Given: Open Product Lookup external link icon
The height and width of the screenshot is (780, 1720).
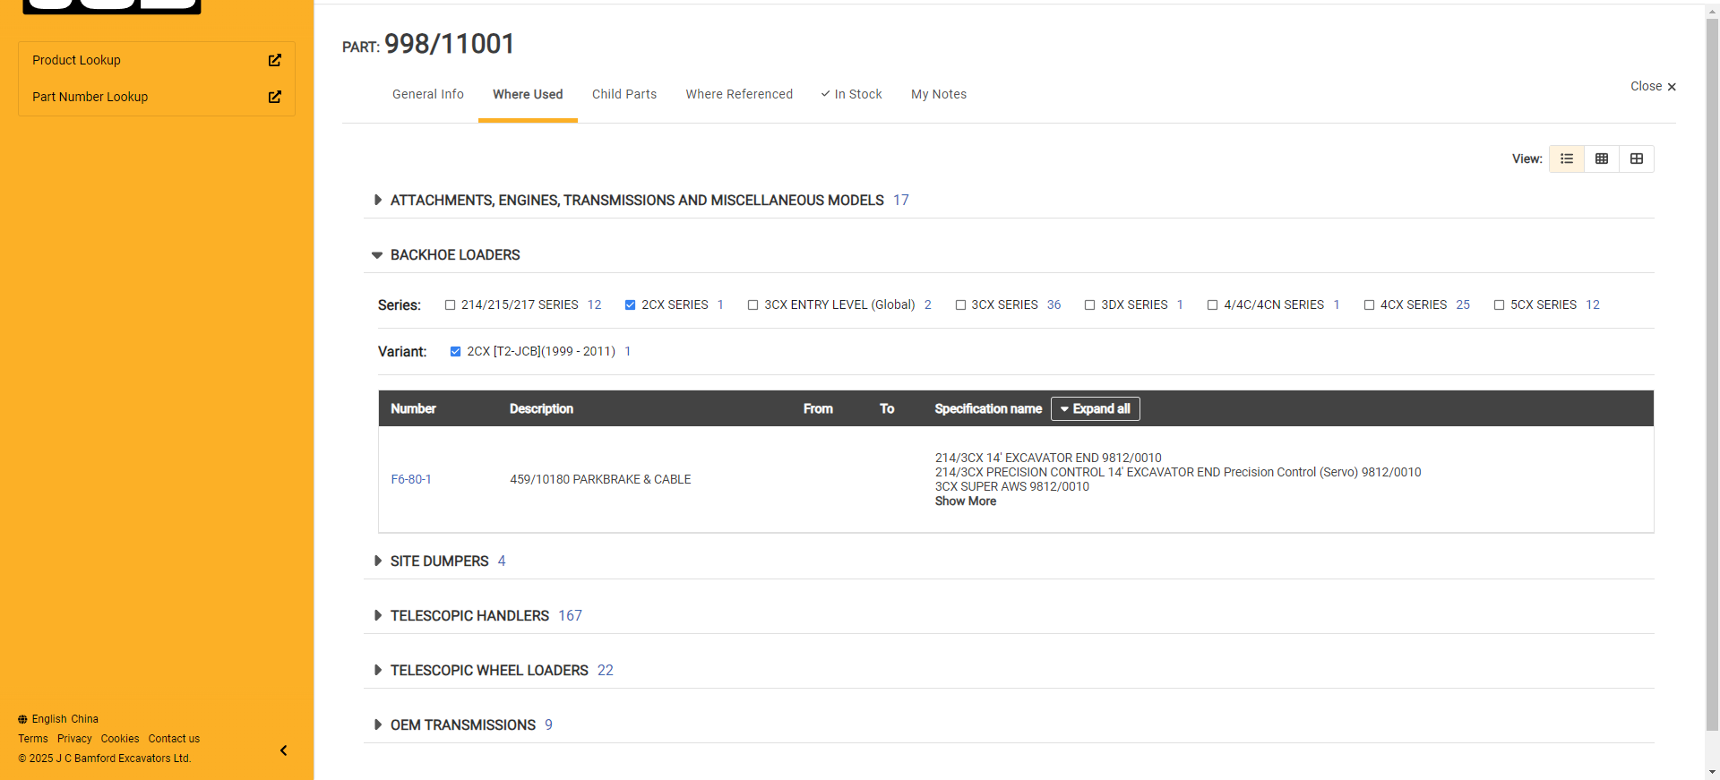Looking at the screenshot, I should pyautogui.click(x=274, y=60).
